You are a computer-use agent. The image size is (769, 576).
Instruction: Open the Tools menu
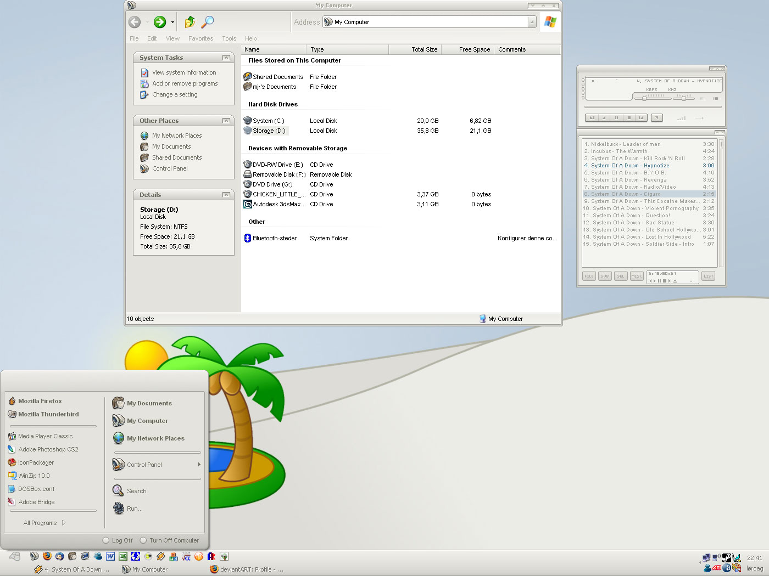pyautogui.click(x=229, y=38)
